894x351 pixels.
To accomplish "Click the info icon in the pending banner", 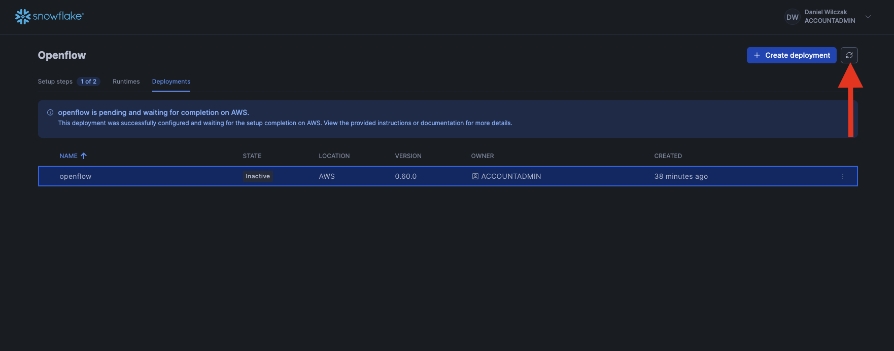I will pos(50,112).
